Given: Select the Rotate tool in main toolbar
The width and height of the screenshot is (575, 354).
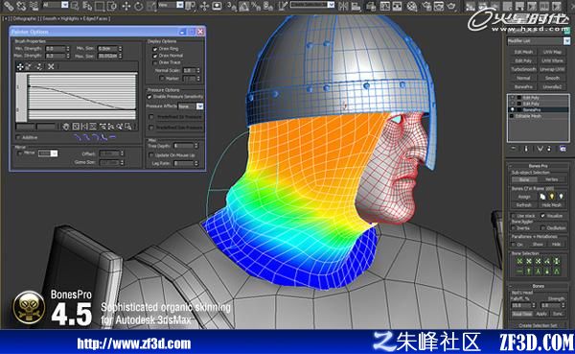Looking at the screenshot, I should (139, 6).
